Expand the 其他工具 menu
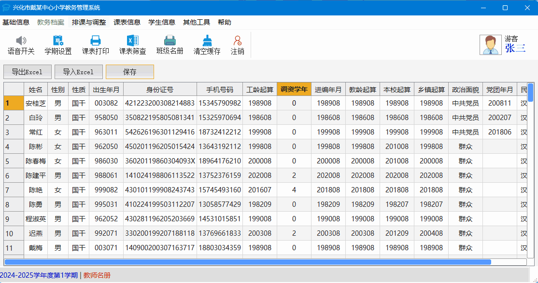This screenshot has height=283, width=538. (x=196, y=22)
